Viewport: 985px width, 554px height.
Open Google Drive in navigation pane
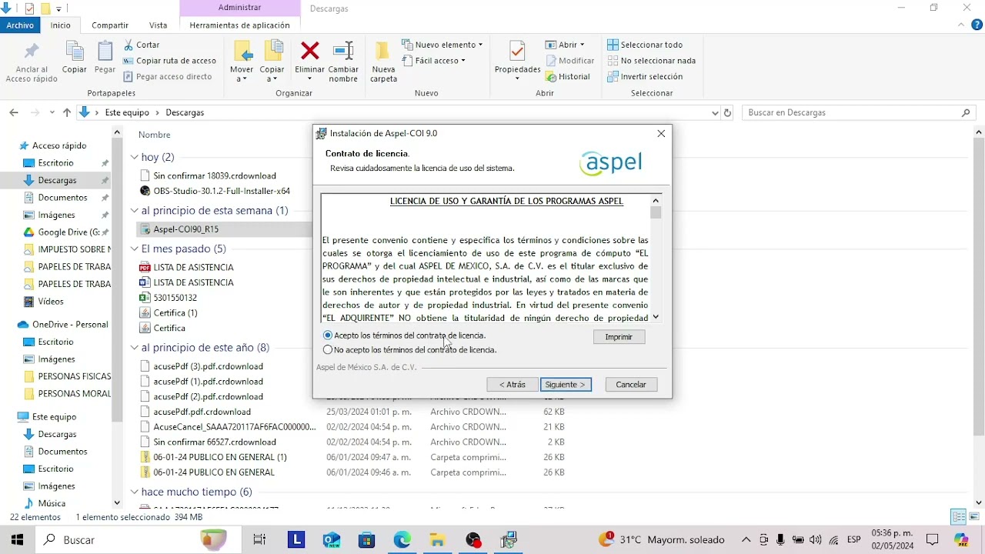click(x=68, y=232)
